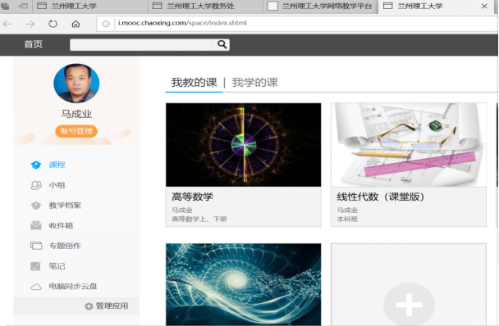Open 线性代数（课堂版） course card

click(409, 165)
